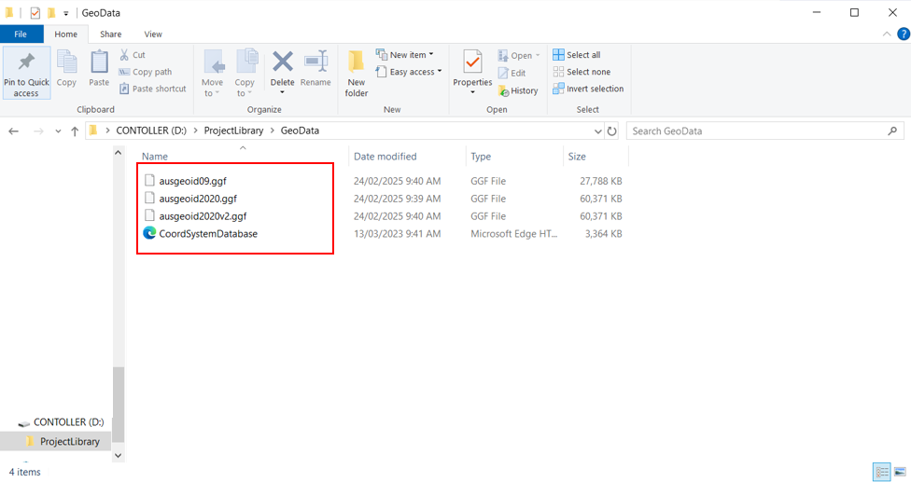This screenshot has height=482, width=911.
Task: Click Cut in the Clipboard group
Action: click(133, 54)
